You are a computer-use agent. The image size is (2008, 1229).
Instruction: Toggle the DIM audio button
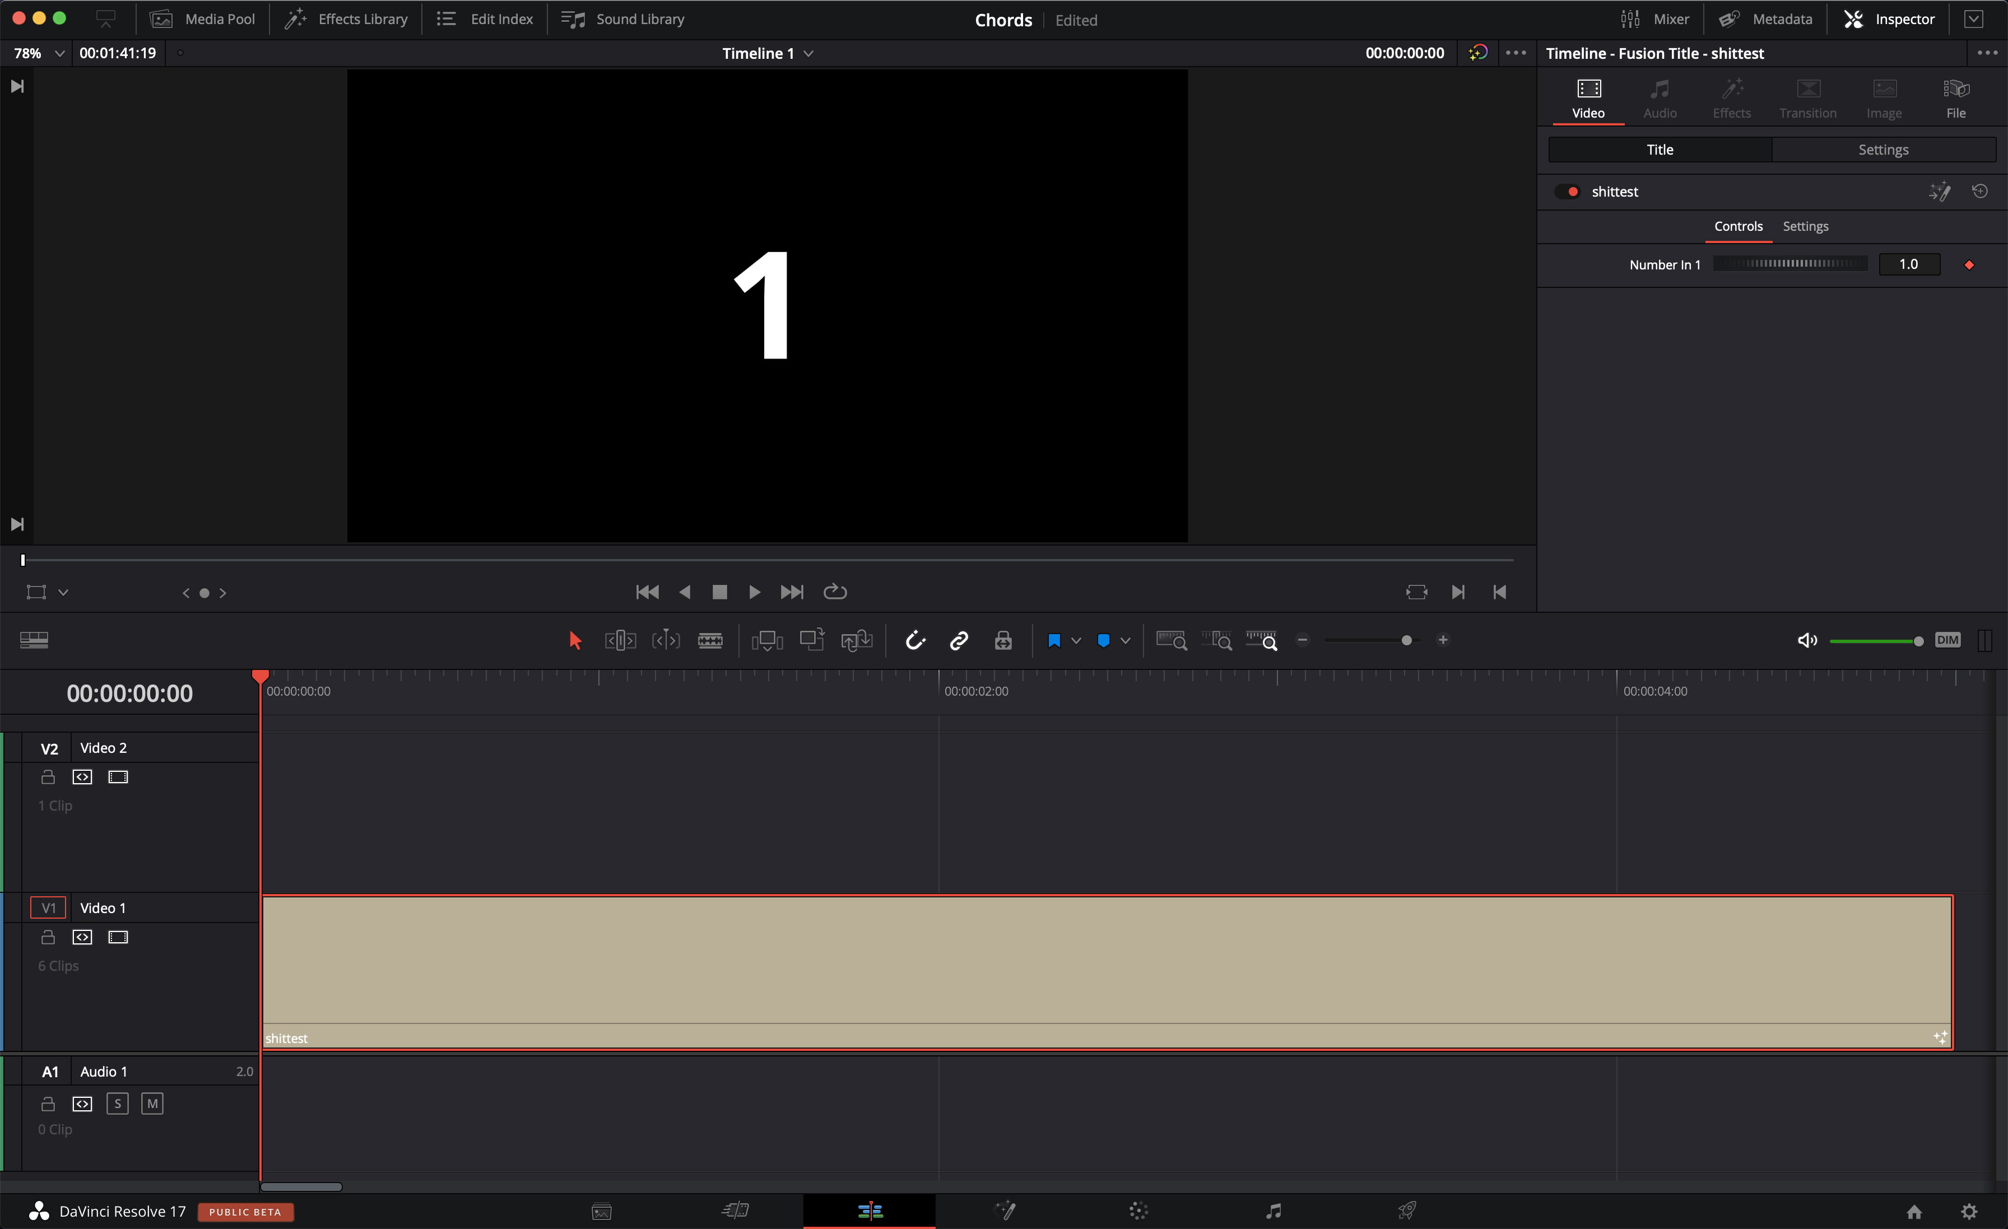[x=1947, y=640]
